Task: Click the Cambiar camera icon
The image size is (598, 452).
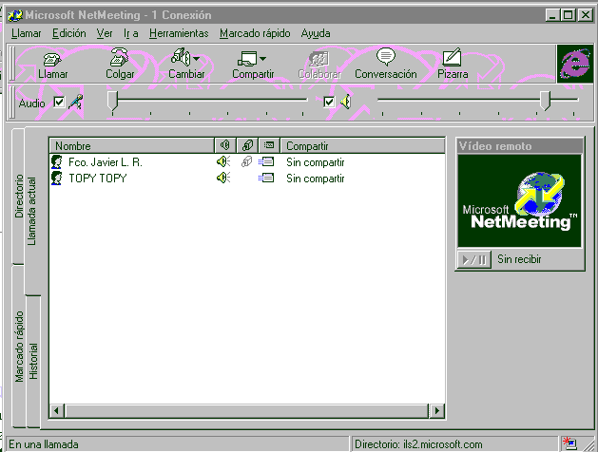Action: pyautogui.click(x=181, y=57)
